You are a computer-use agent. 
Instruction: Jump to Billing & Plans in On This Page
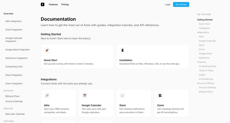(x=206, y=92)
